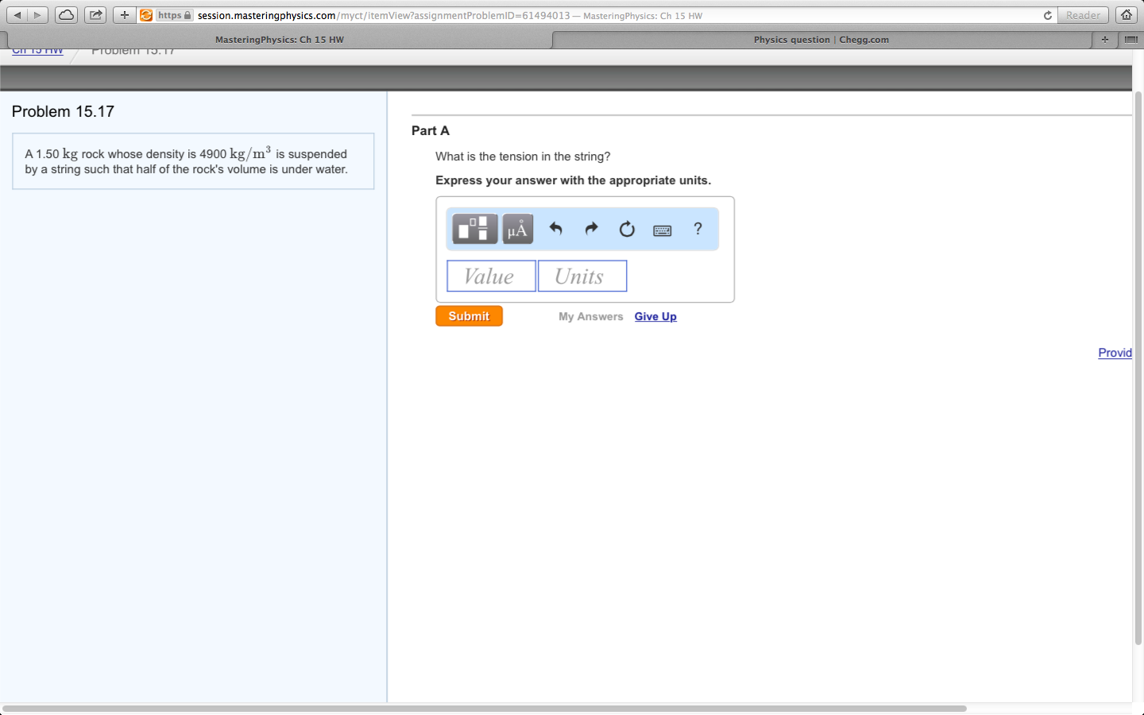
Task: Focus the Units input field
Action: [582, 276]
